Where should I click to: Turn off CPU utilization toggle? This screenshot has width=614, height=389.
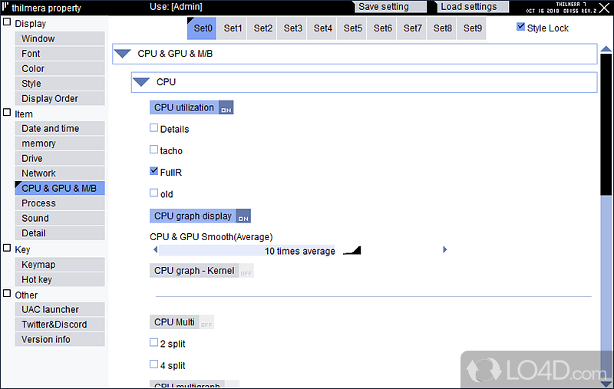[x=191, y=107]
